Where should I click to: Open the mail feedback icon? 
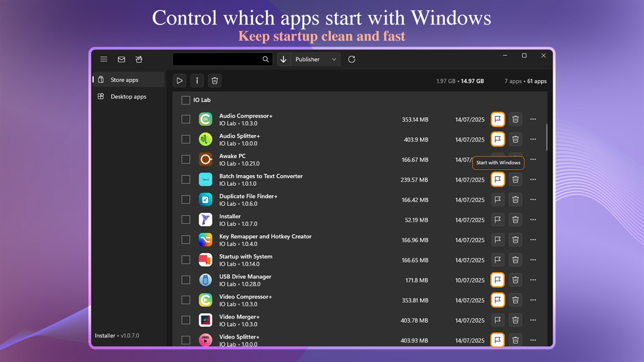(x=121, y=59)
